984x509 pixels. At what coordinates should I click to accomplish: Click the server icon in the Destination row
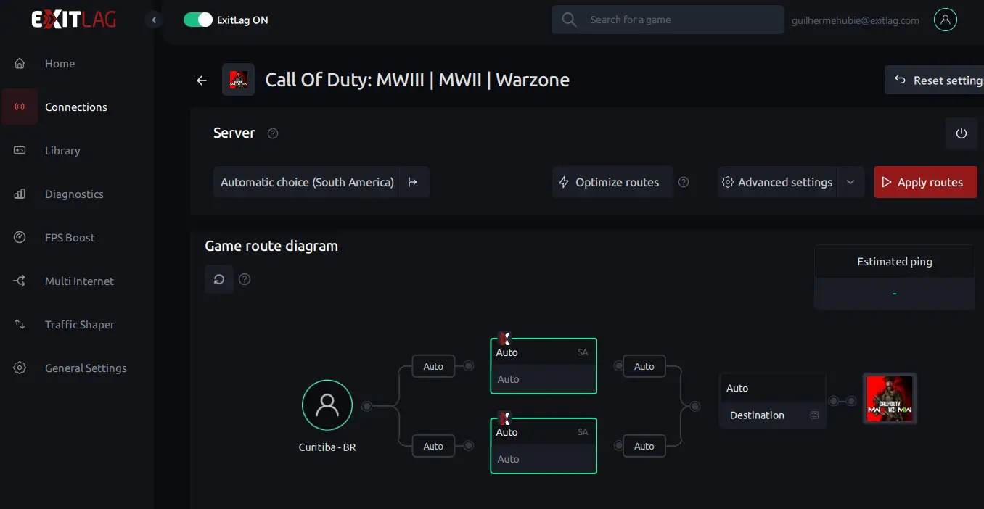814,415
